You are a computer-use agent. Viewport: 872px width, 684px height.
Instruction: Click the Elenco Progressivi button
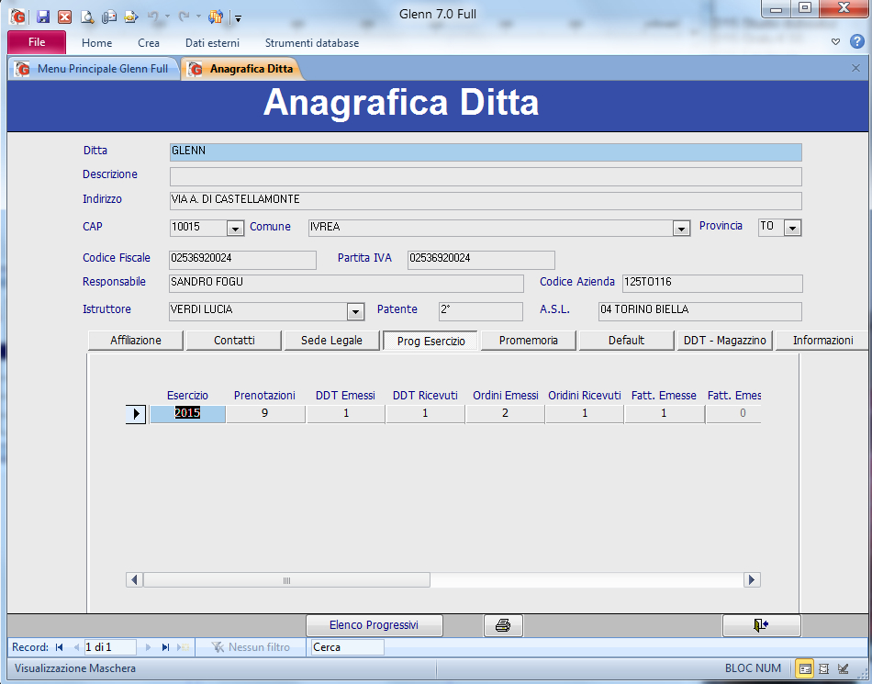375,625
